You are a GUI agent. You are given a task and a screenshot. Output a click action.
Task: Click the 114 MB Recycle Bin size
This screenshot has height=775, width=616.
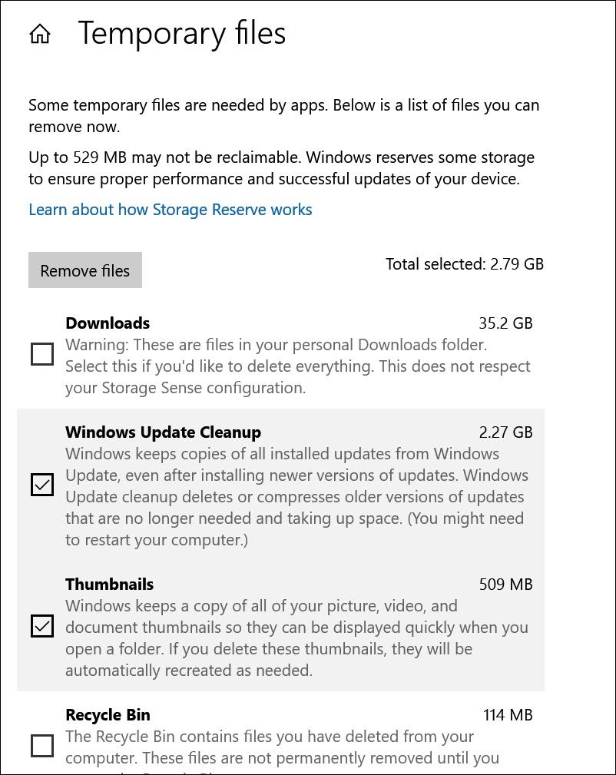[510, 715]
